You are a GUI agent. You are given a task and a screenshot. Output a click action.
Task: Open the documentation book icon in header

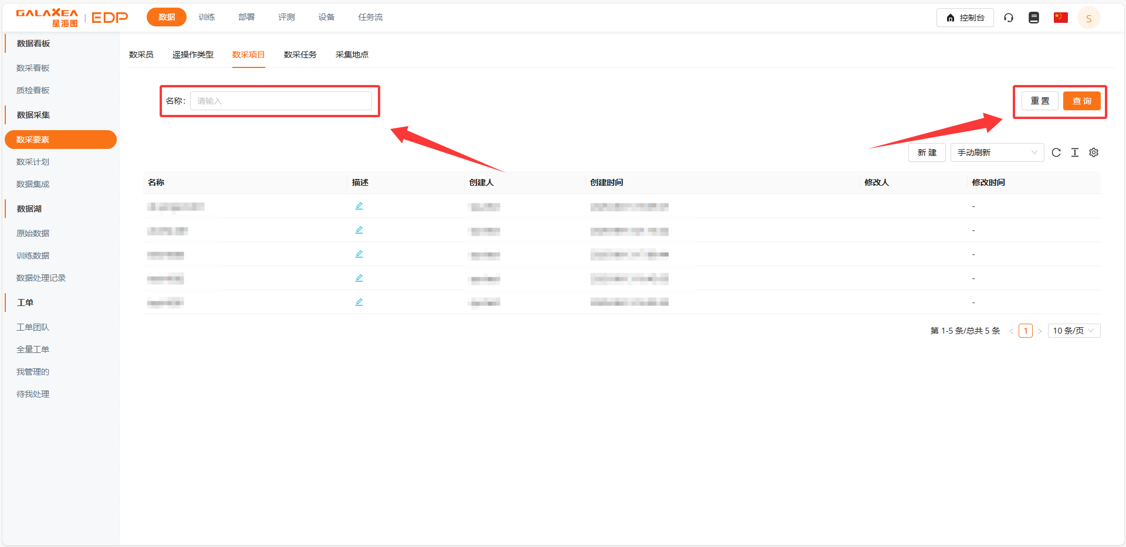pos(1033,18)
